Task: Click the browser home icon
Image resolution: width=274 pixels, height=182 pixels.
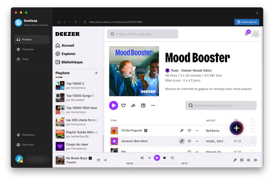Action: [59, 22]
